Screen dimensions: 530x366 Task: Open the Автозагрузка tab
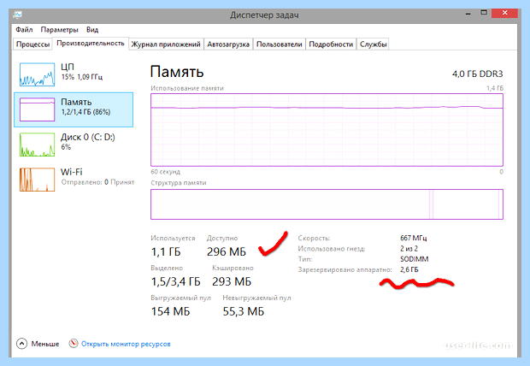[x=228, y=44]
